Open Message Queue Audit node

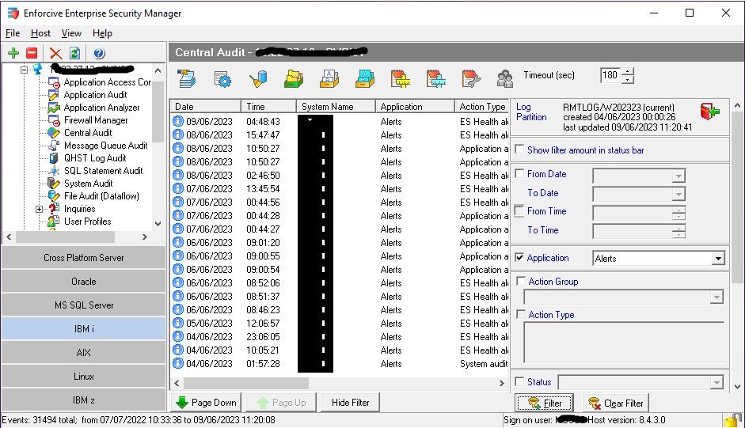click(x=106, y=146)
